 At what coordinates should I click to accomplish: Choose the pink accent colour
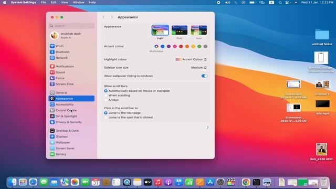pyautogui.click(x=175, y=46)
